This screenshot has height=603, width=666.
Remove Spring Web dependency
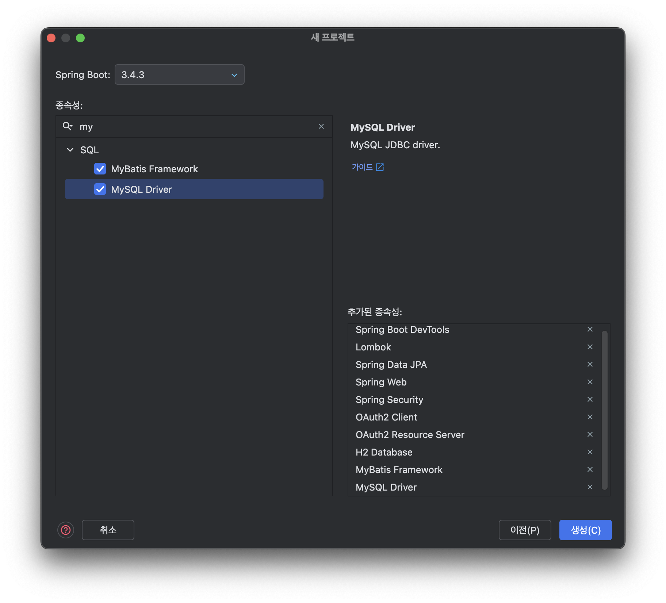[590, 382]
